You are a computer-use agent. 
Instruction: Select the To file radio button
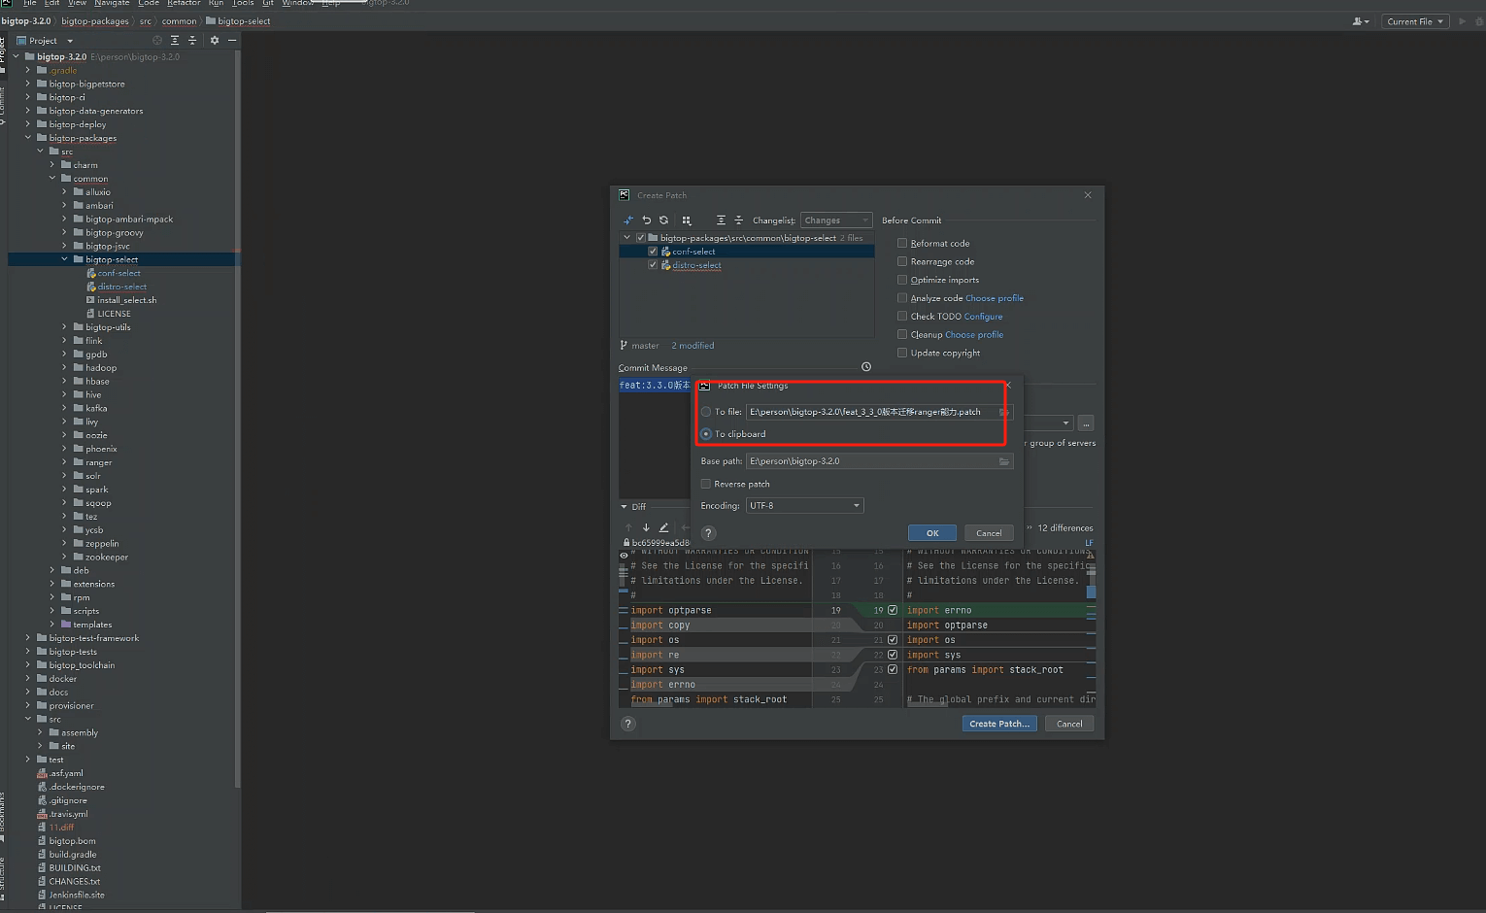(x=706, y=412)
